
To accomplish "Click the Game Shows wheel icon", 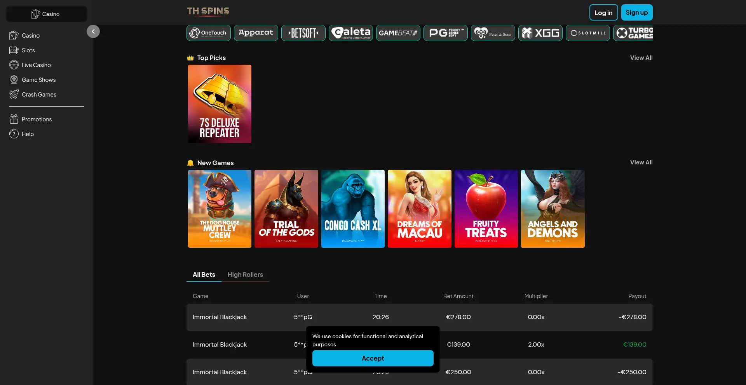I will coord(14,80).
